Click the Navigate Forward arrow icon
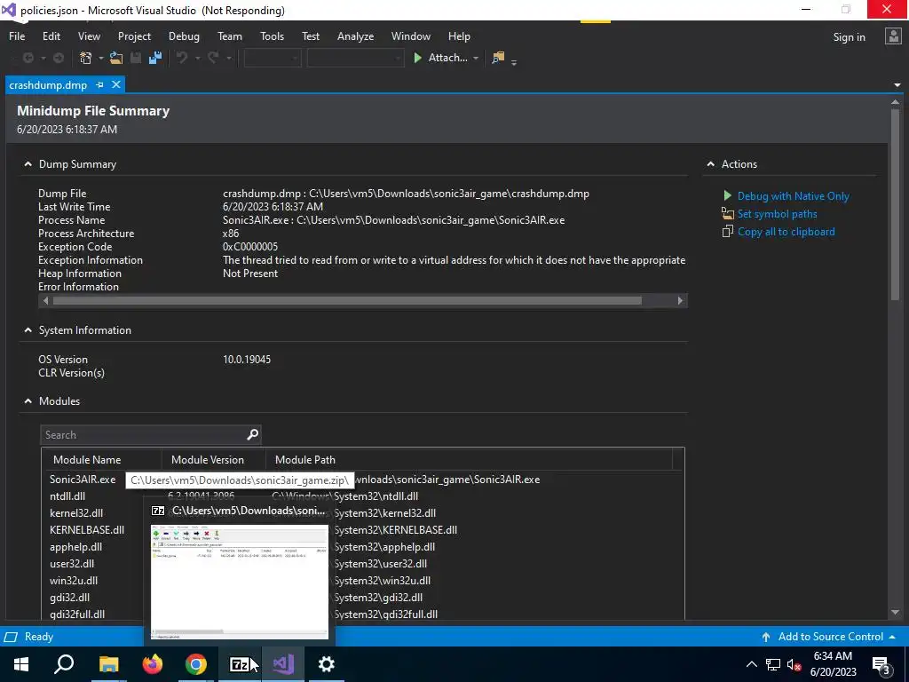Viewport: 909px width, 682px height. point(59,58)
